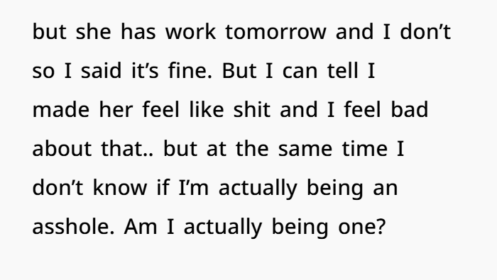Select the word "shit" in the text
The width and height of the screenshot is (497, 280).
(x=252, y=109)
